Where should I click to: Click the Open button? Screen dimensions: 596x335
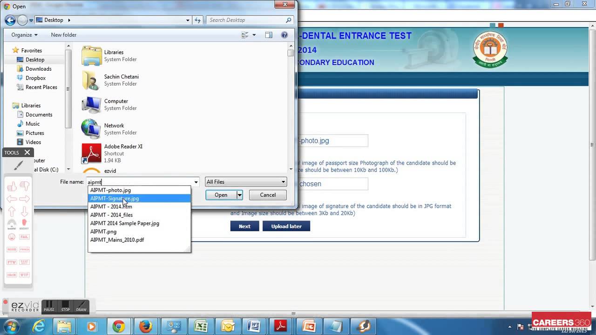pyautogui.click(x=221, y=195)
